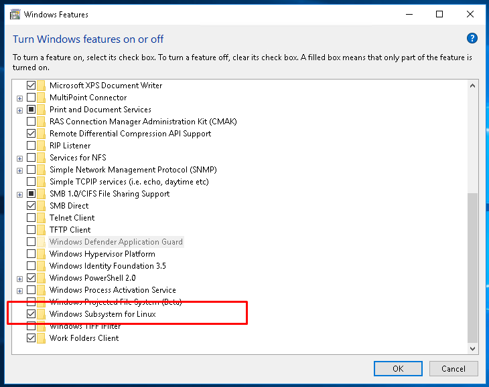This screenshot has height=387, width=489.
Task: Click folder icon next to Windows Process Activation Service
Action: click(x=41, y=290)
